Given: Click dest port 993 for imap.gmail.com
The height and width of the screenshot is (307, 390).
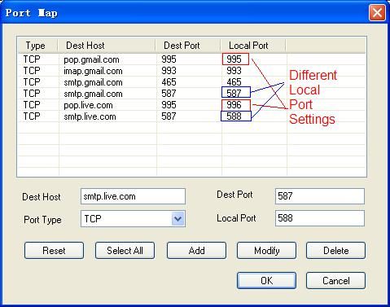Looking at the screenshot, I should click(169, 71).
